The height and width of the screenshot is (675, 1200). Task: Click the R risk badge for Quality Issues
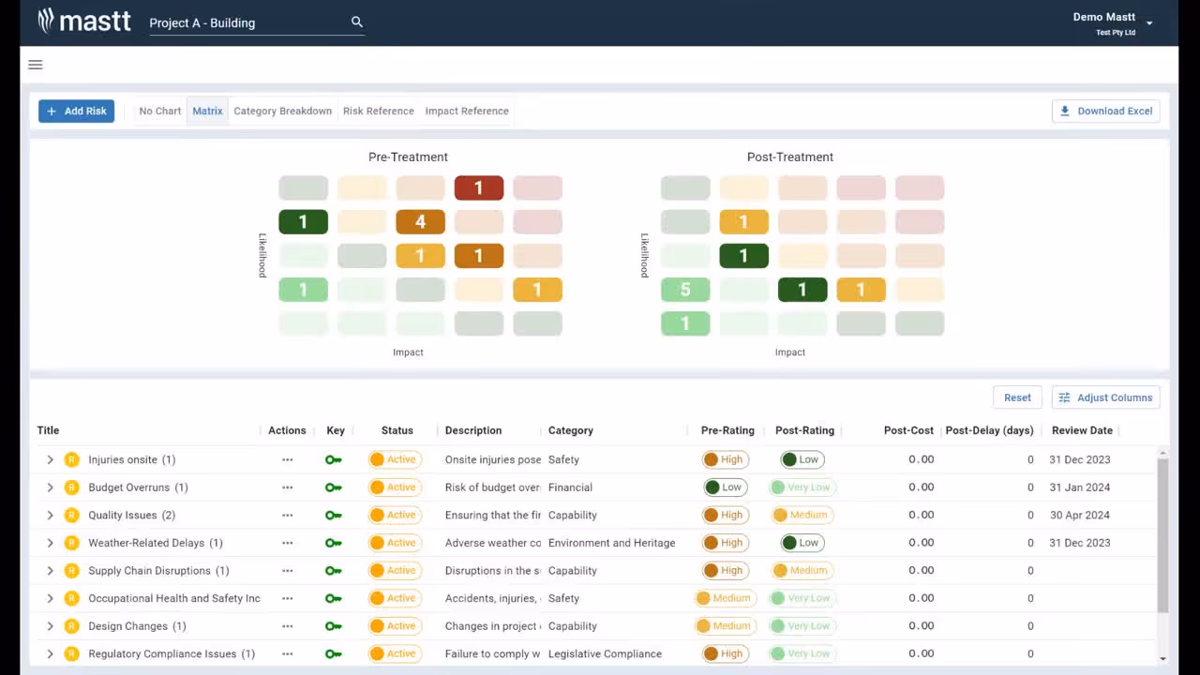pyautogui.click(x=71, y=515)
